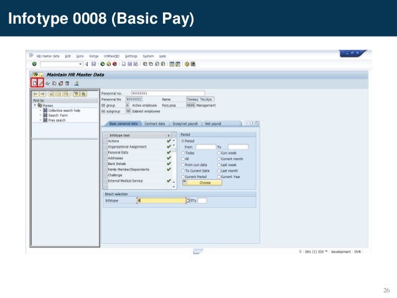
Task: Open the command field dropdown arrow
Action: coord(80,64)
